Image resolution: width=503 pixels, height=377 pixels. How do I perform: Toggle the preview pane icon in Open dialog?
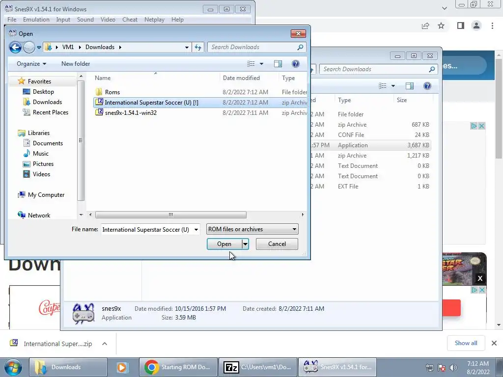(278, 64)
